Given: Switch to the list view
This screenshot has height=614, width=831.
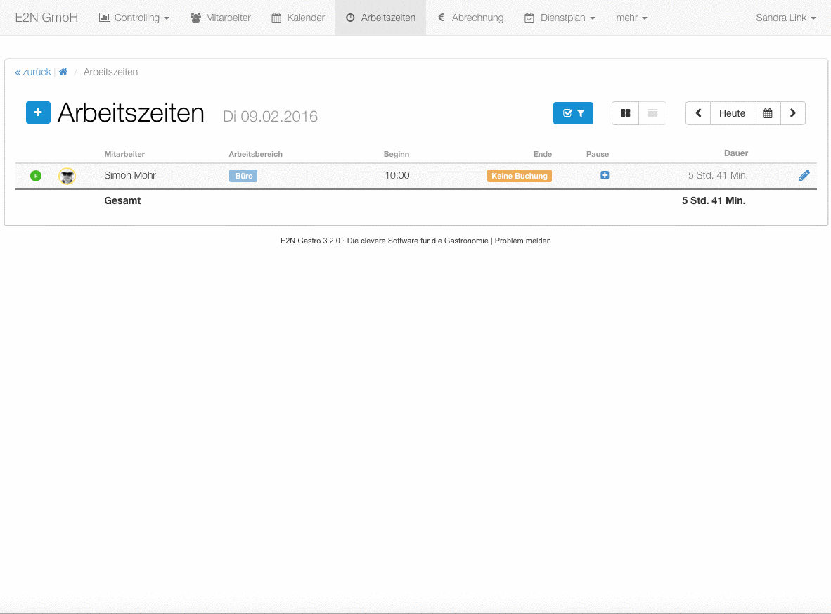Looking at the screenshot, I should [652, 113].
